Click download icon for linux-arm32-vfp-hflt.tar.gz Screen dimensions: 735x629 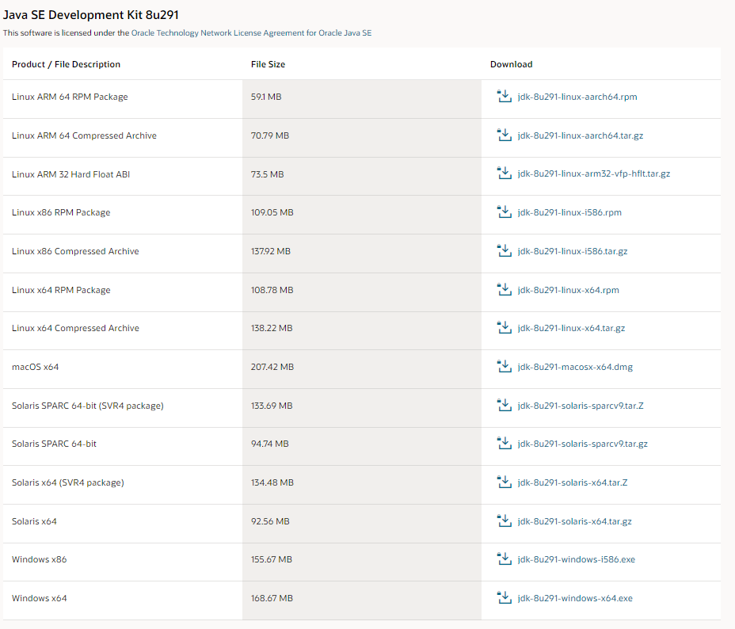pos(505,173)
